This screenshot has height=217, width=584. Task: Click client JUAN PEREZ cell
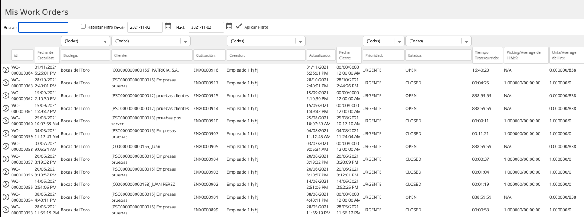pyautogui.click(x=143, y=184)
